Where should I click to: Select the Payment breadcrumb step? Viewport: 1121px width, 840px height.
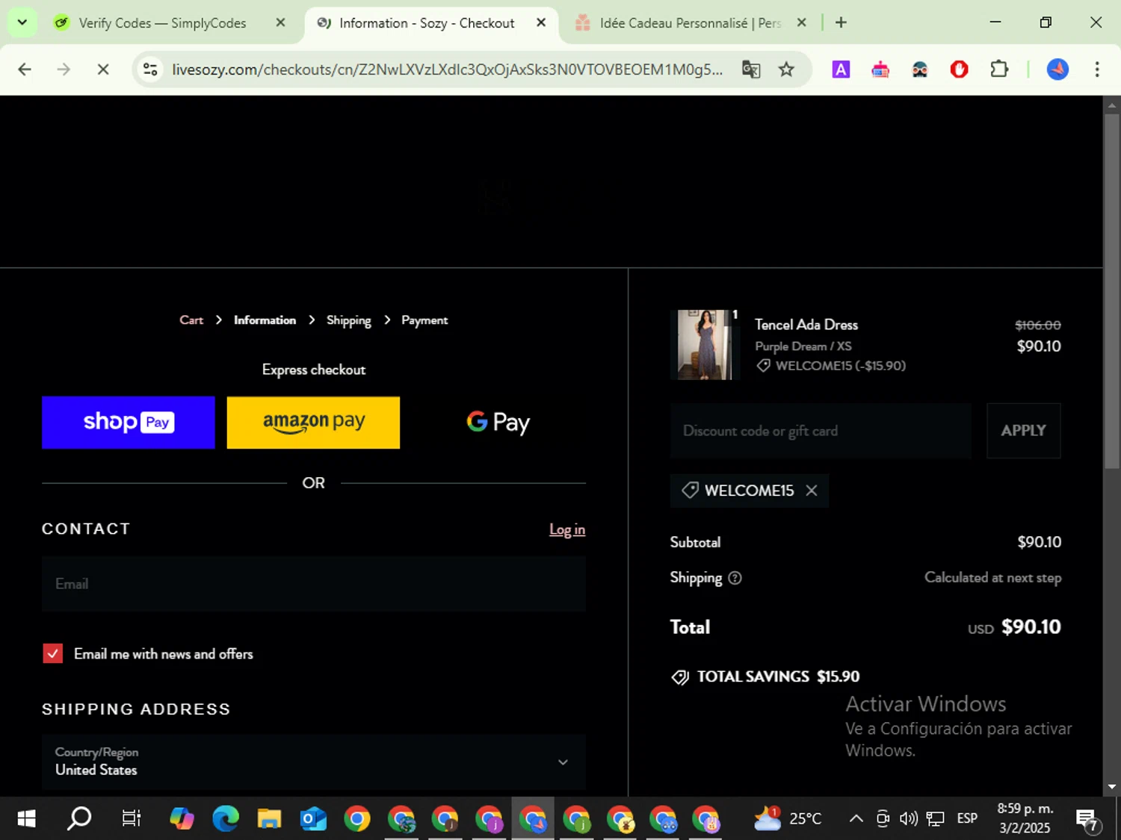pyautogui.click(x=424, y=320)
